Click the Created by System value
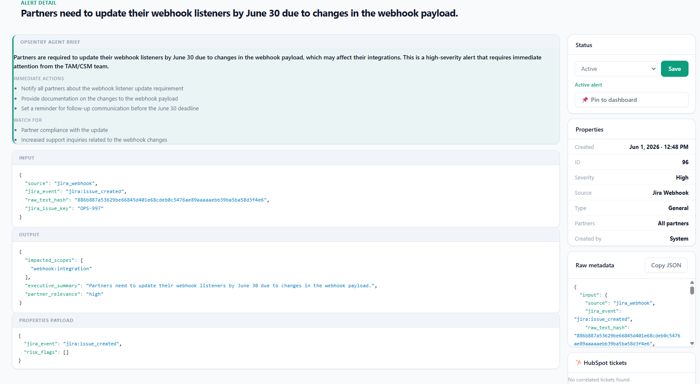The width and height of the screenshot is (700, 384). coord(679,238)
